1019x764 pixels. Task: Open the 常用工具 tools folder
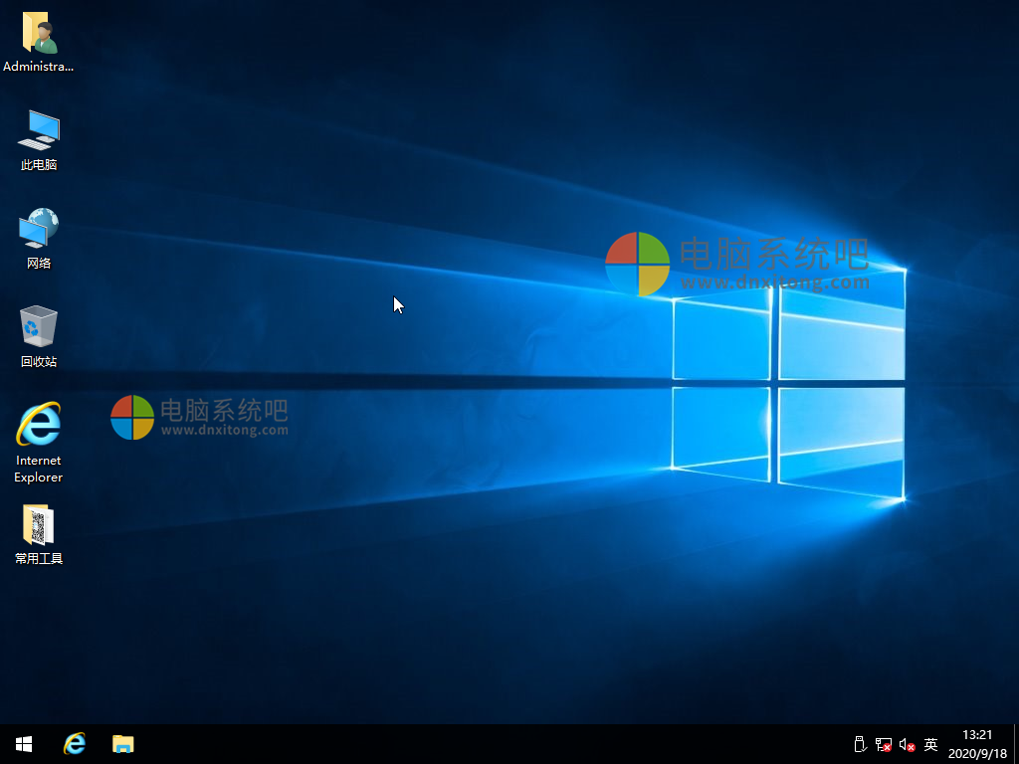coord(38,525)
